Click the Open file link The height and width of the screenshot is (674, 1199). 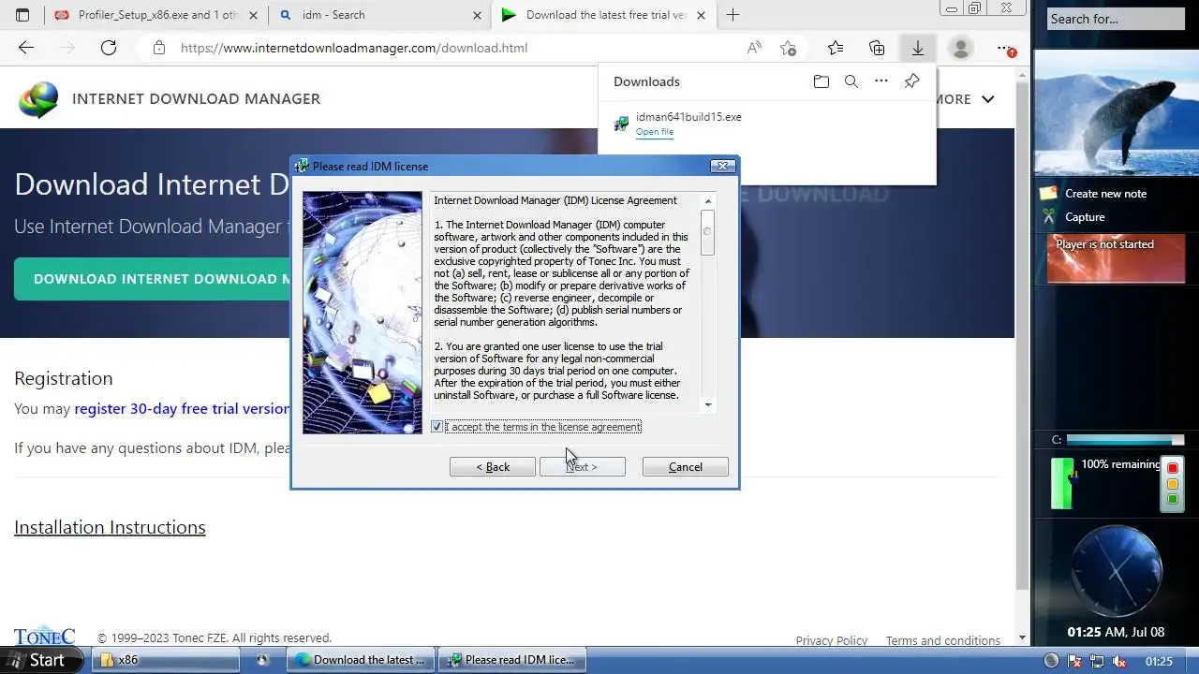pyautogui.click(x=655, y=132)
